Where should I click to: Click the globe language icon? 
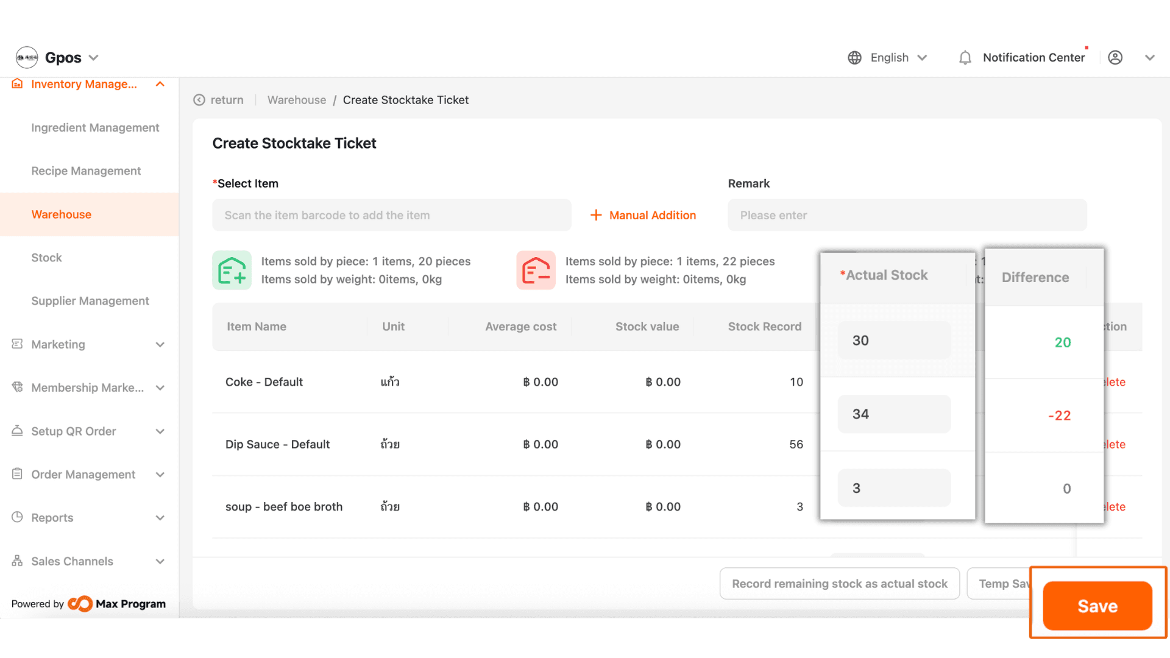[x=854, y=57]
